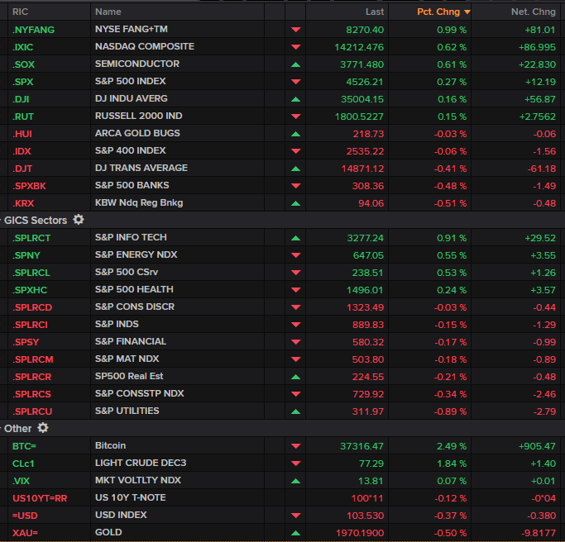Click the down arrow in S&P 500 CSrv row
This screenshot has height=542, width=565.
296,273
